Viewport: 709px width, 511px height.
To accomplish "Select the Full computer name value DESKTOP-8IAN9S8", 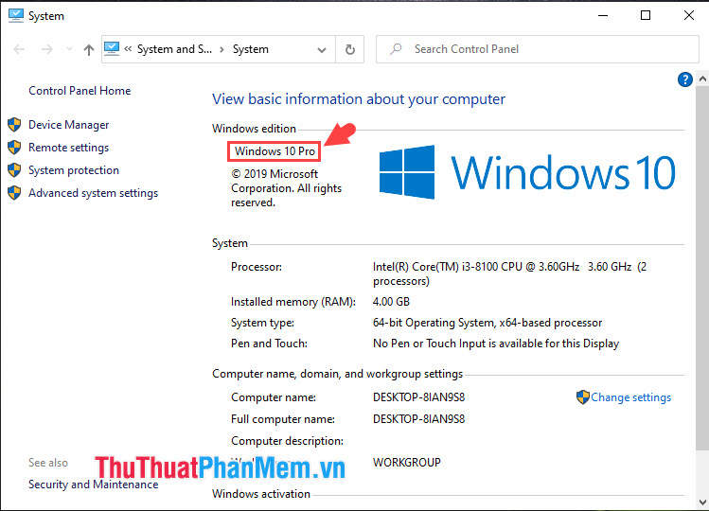I will point(418,419).
